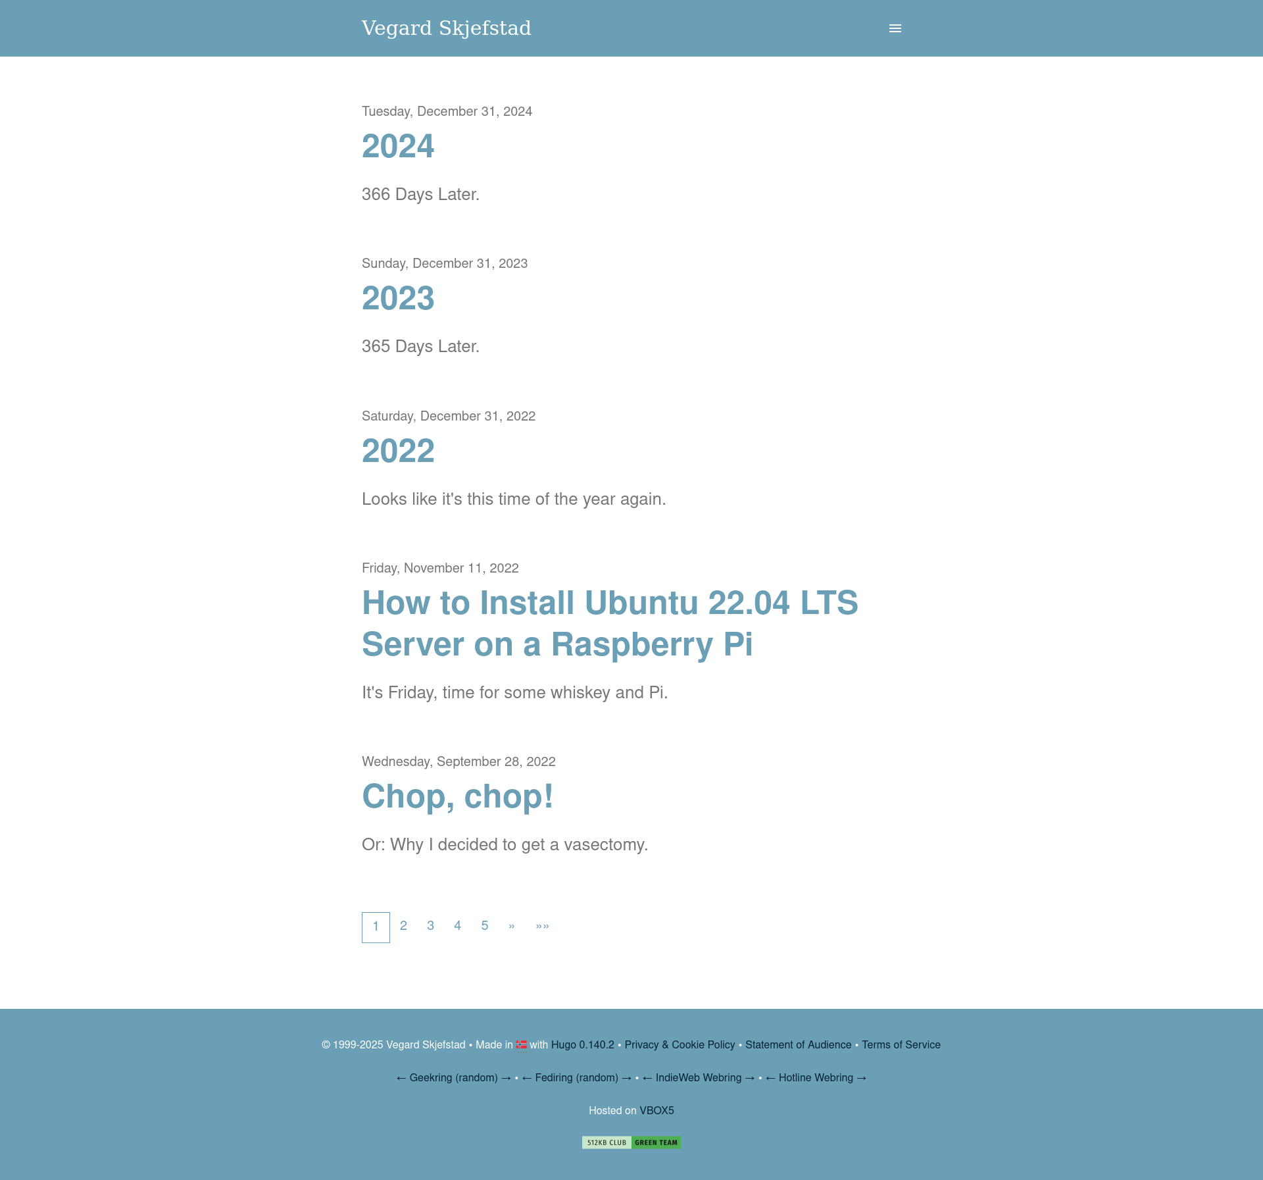The height and width of the screenshot is (1180, 1263).
Task: Go to previous Geekring site arrow
Action: [401, 1078]
